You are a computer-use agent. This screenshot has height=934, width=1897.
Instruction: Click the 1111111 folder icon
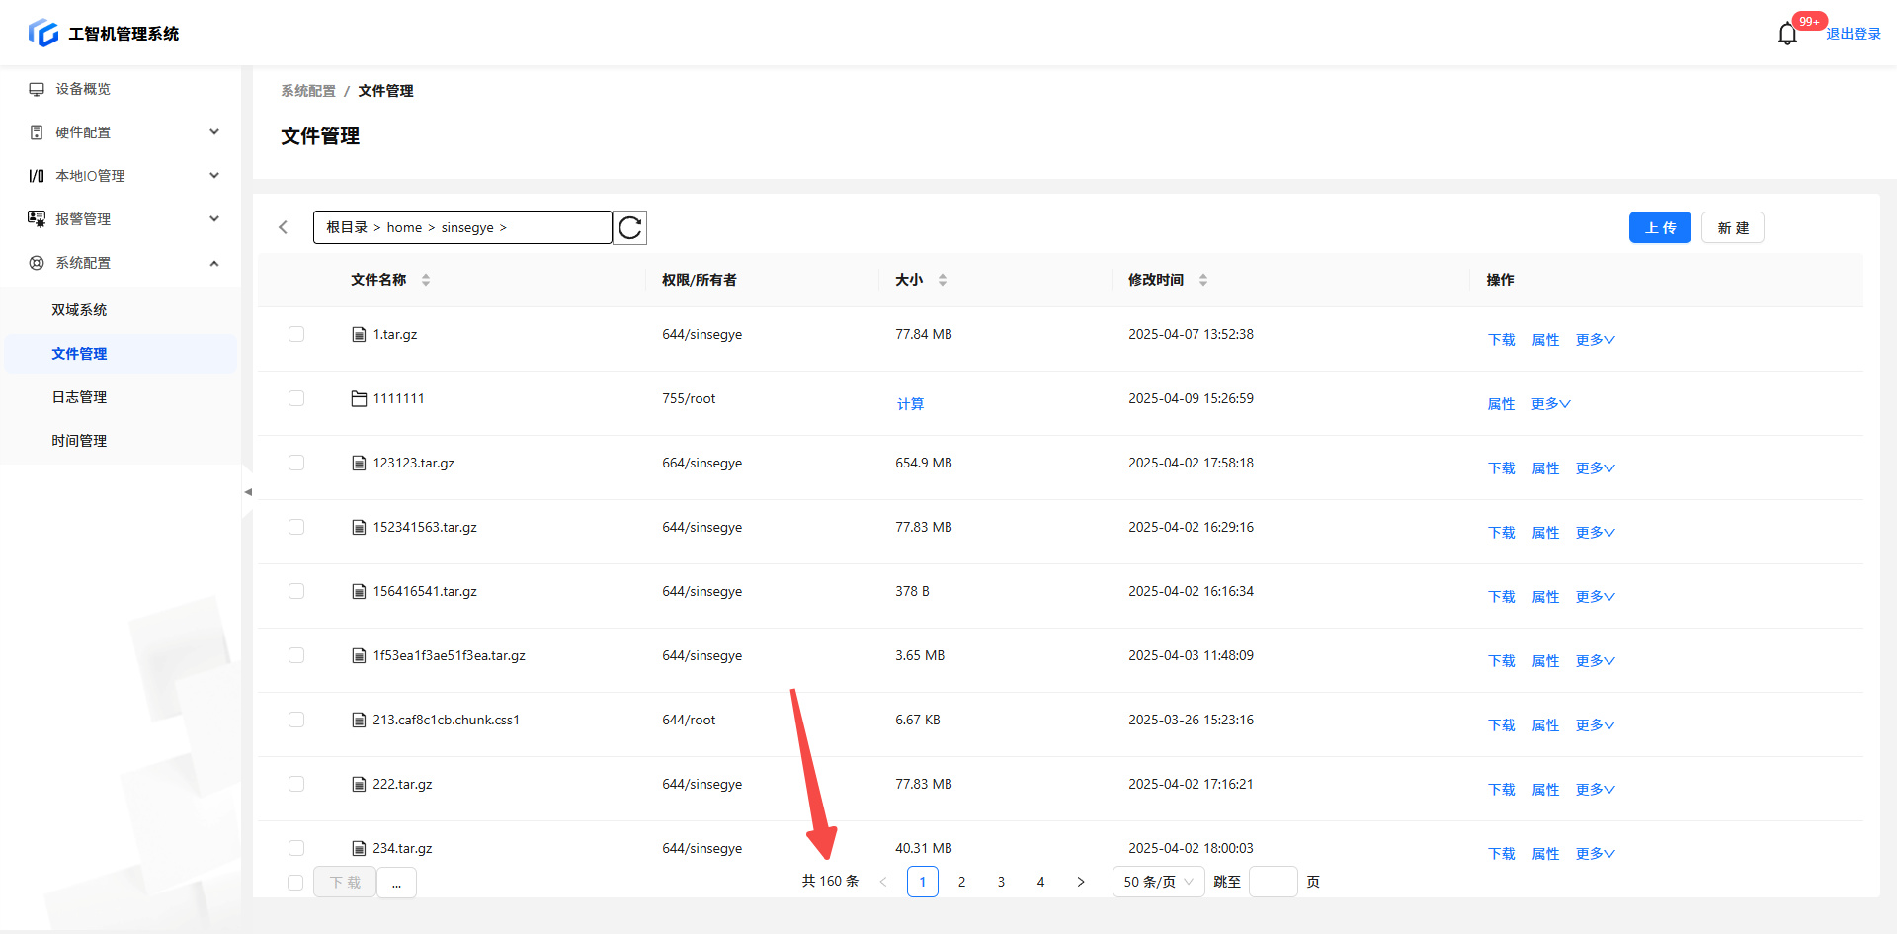[359, 399]
